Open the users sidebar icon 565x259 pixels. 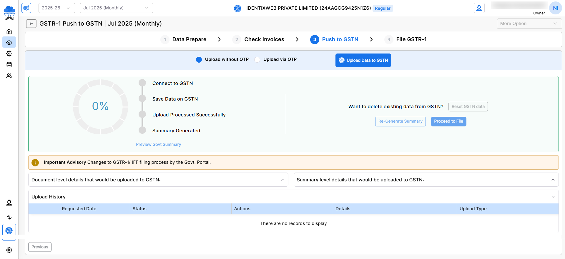tap(9, 76)
